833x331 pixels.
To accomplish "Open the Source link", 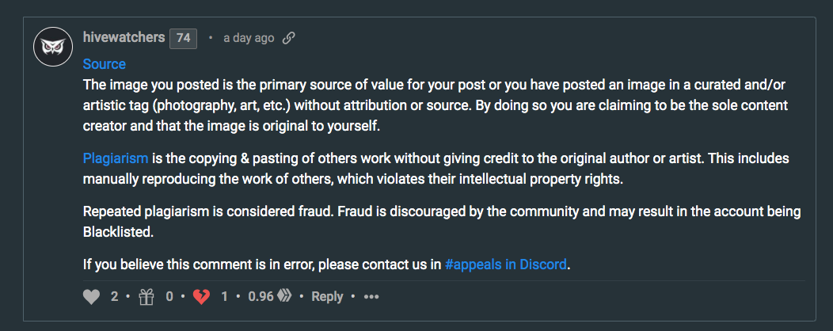I will (105, 64).
